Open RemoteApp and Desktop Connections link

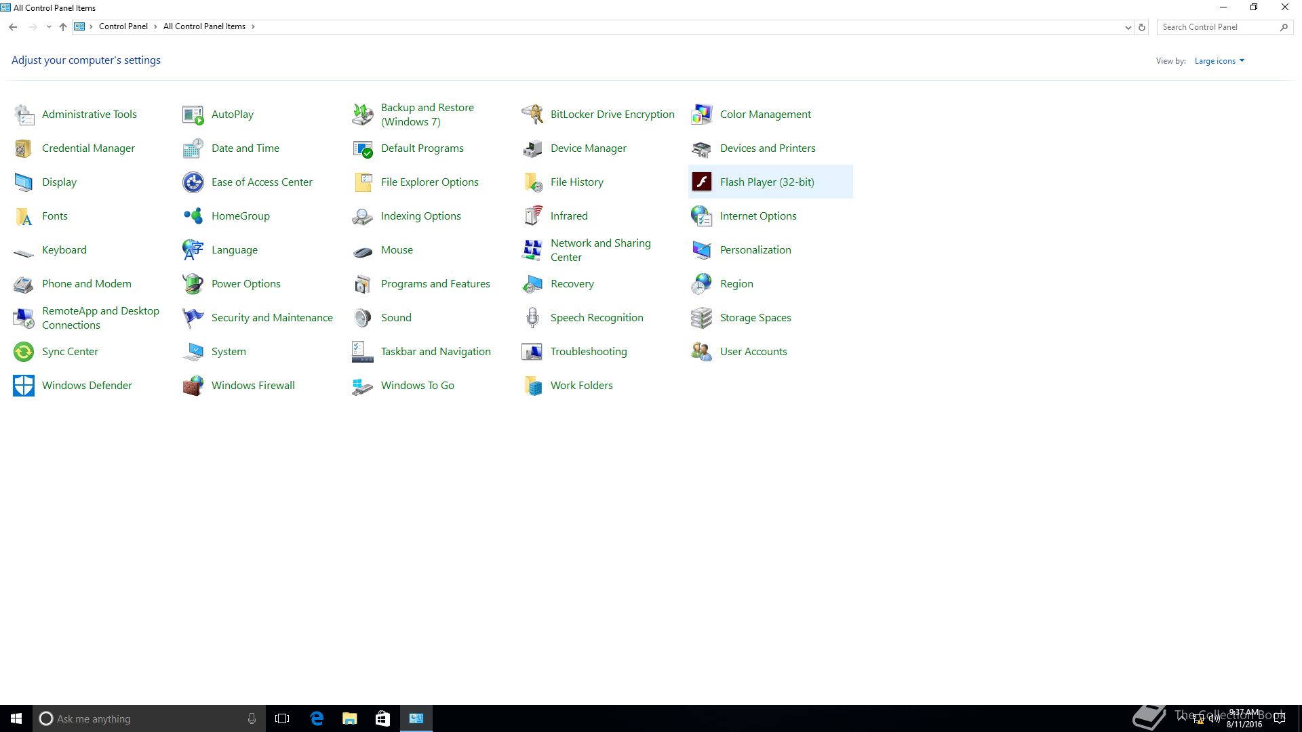[x=100, y=318]
